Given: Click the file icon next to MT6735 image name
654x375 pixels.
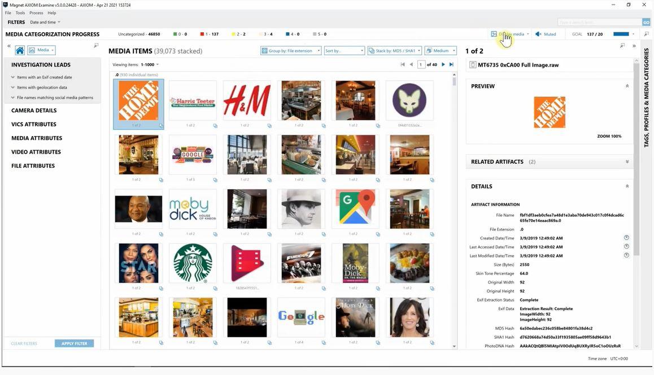Looking at the screenshot, I should [x=473, y=64].
